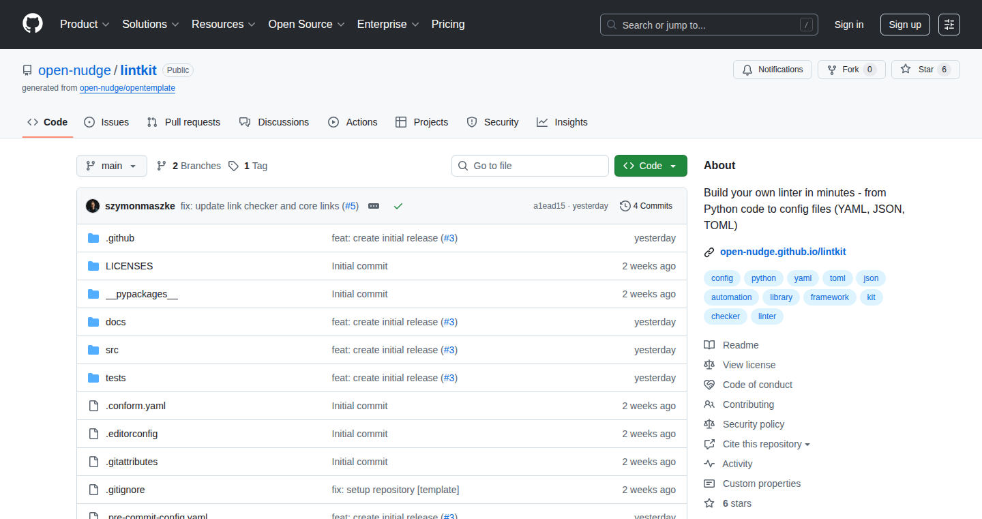
Task: Expand the Product menu
Action: pos(85,25)
